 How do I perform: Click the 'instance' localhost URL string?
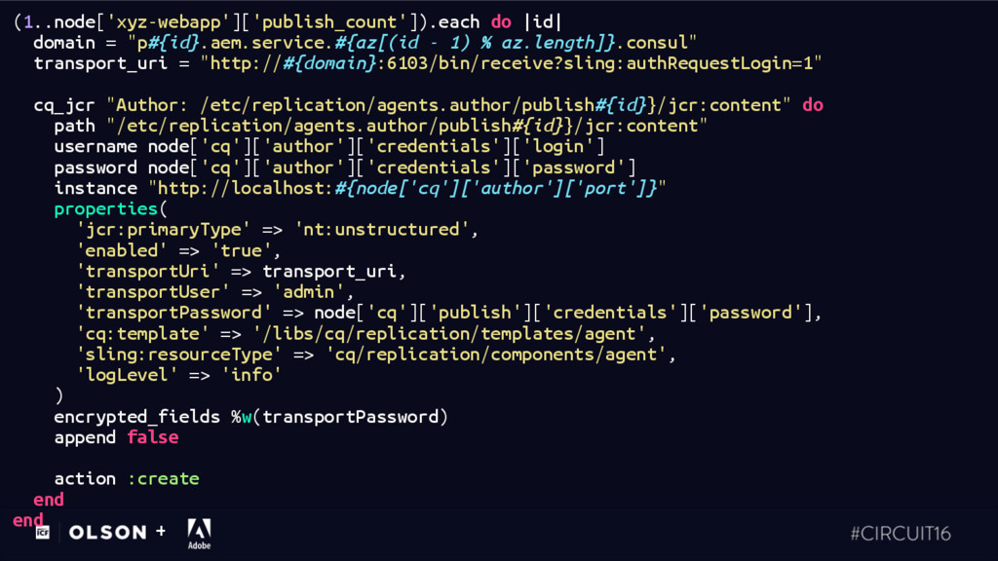407,188
